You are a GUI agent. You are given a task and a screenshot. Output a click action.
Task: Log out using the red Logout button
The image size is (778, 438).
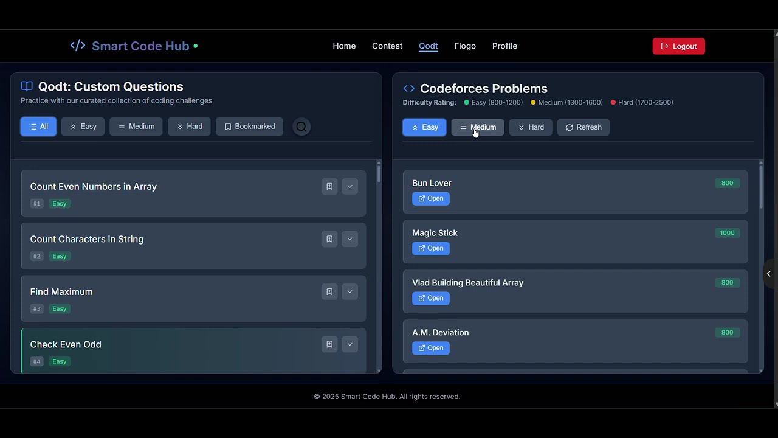pos(679,46)
